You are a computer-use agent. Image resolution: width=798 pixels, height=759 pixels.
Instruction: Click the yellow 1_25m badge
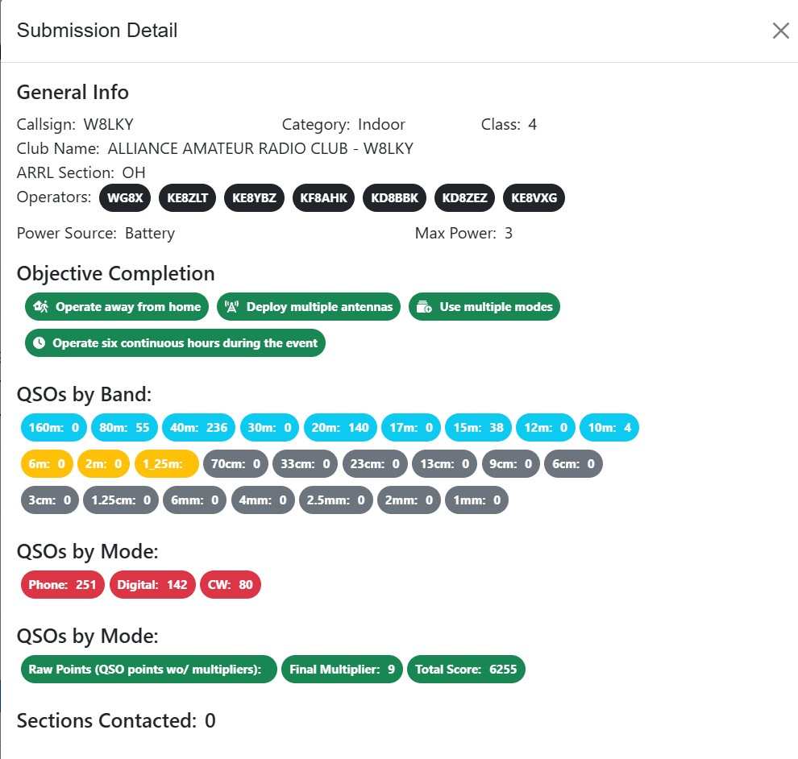point(166,464)
